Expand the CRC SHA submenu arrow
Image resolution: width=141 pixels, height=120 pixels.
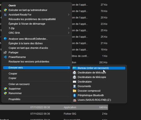pos(69,33)
